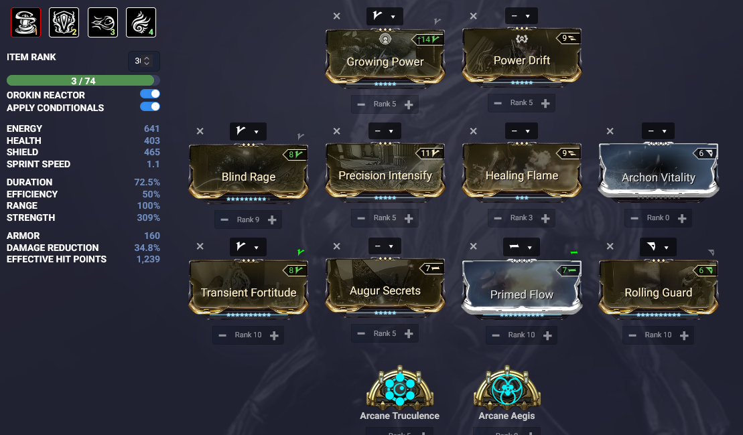743x435 pixels.
Task: Click the green mod capacity bar
Action: point(83,80)
